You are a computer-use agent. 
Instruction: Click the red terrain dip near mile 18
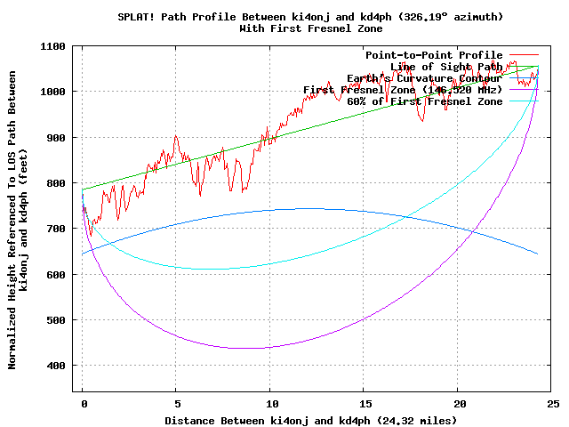[x=422, y=121]
